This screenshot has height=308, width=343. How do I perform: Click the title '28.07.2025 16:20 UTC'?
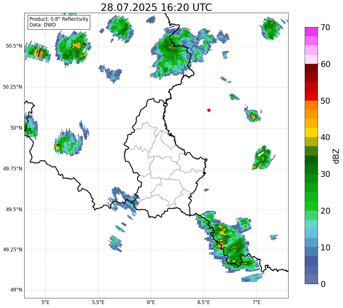click(156, 7)
